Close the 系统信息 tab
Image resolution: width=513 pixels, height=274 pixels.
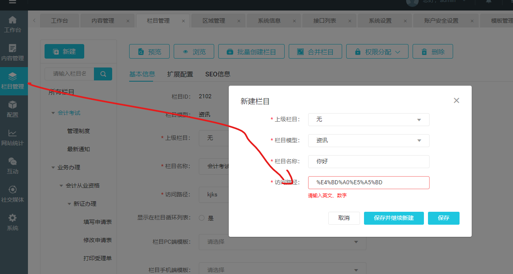(x=294, y=21)
